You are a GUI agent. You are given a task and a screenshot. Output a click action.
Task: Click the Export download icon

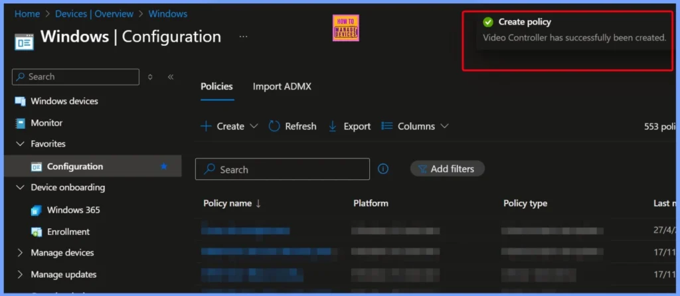coord(333,127)
